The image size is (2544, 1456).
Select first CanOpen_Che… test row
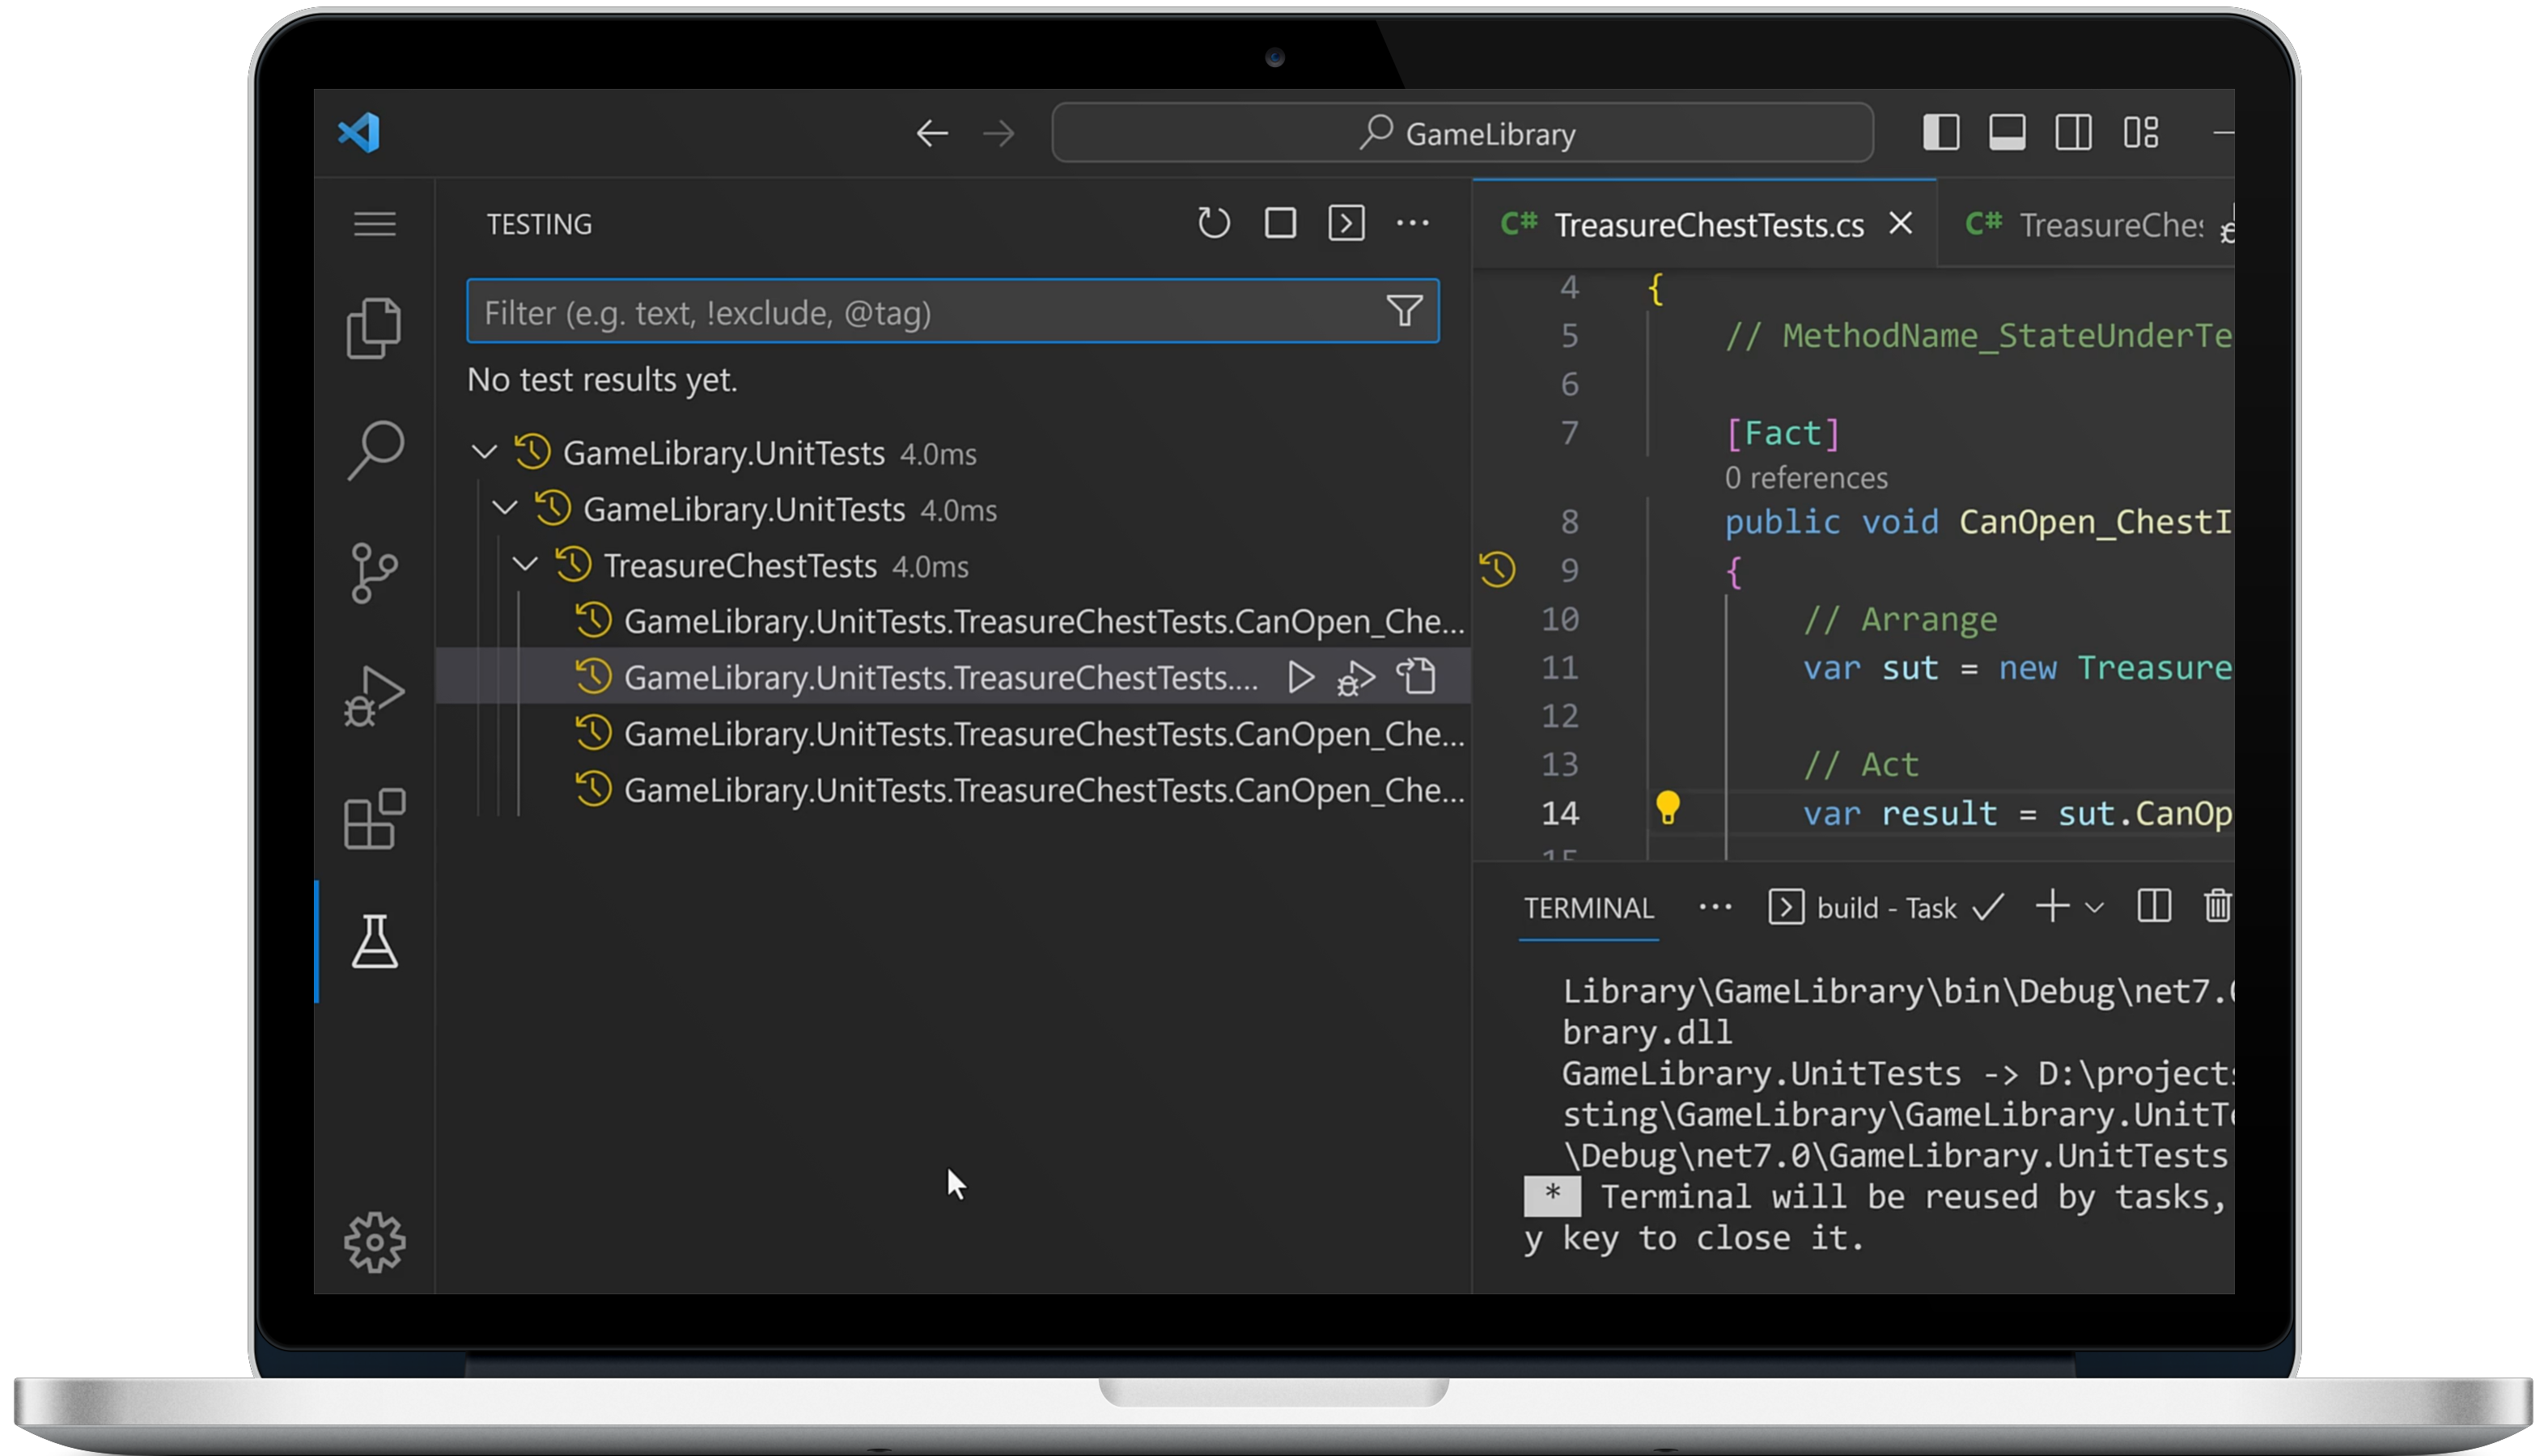tap(953, 621)
